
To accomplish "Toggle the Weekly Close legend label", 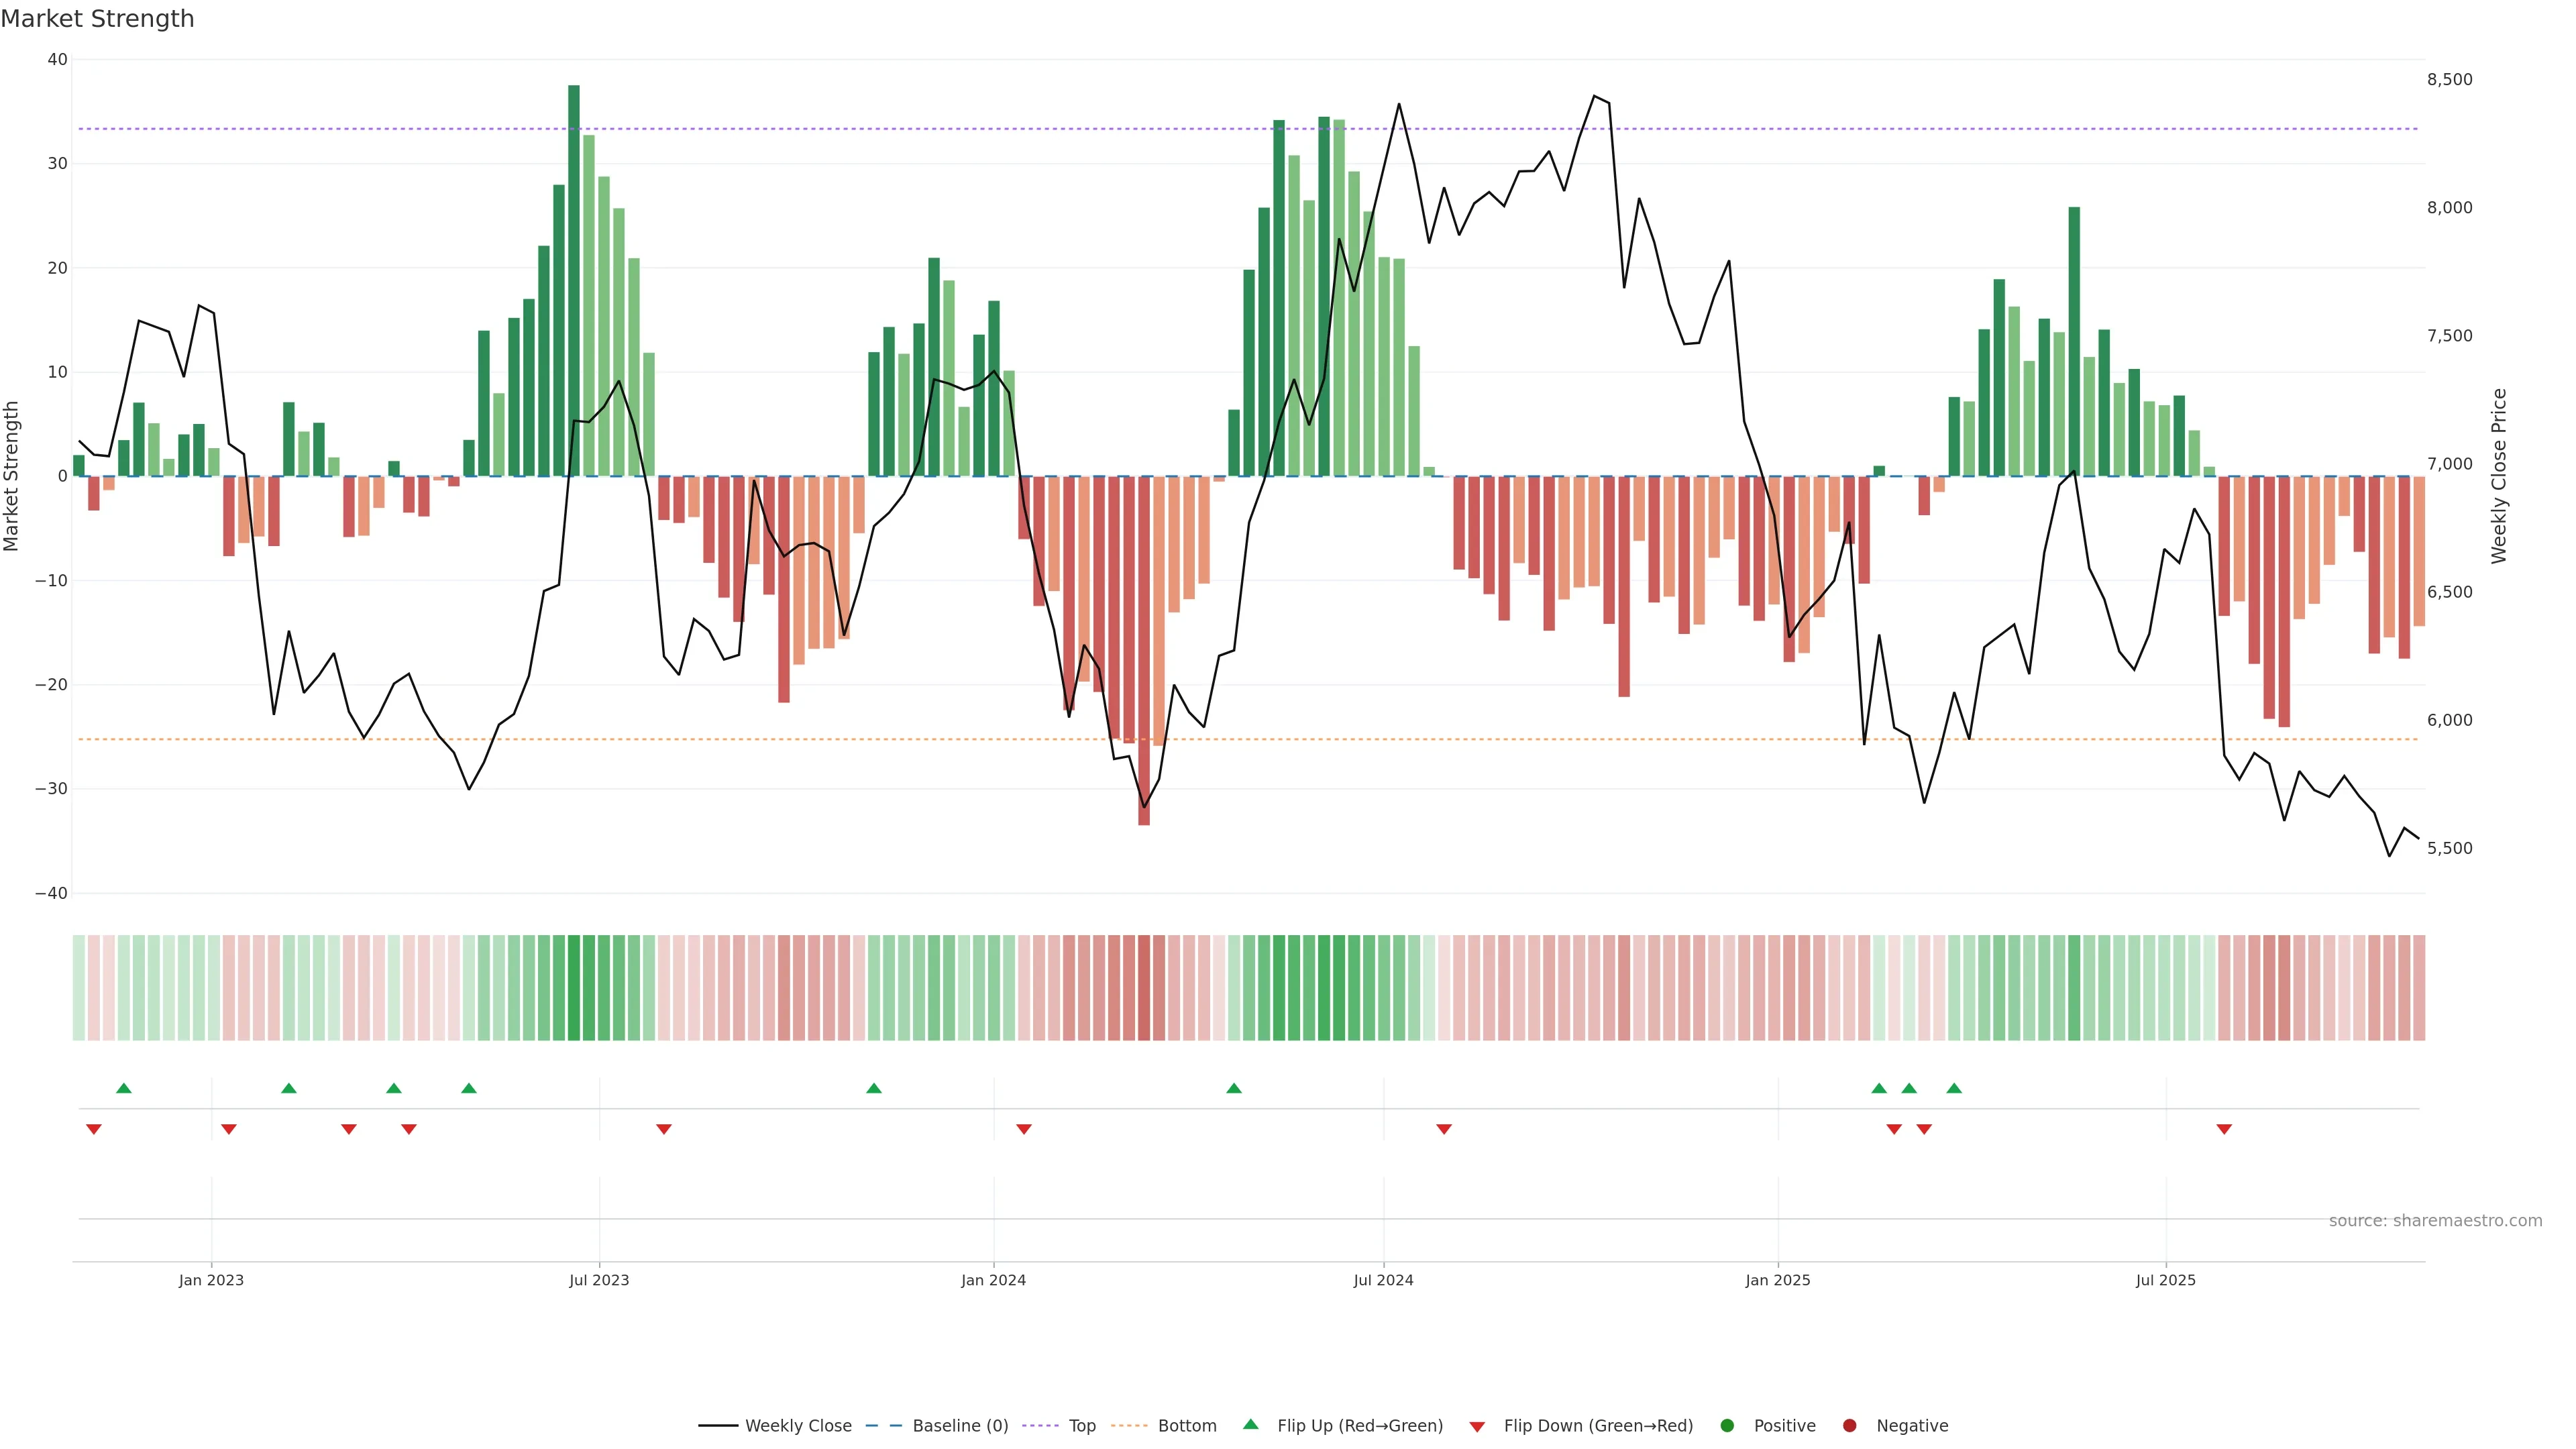I will (798, 1426).
